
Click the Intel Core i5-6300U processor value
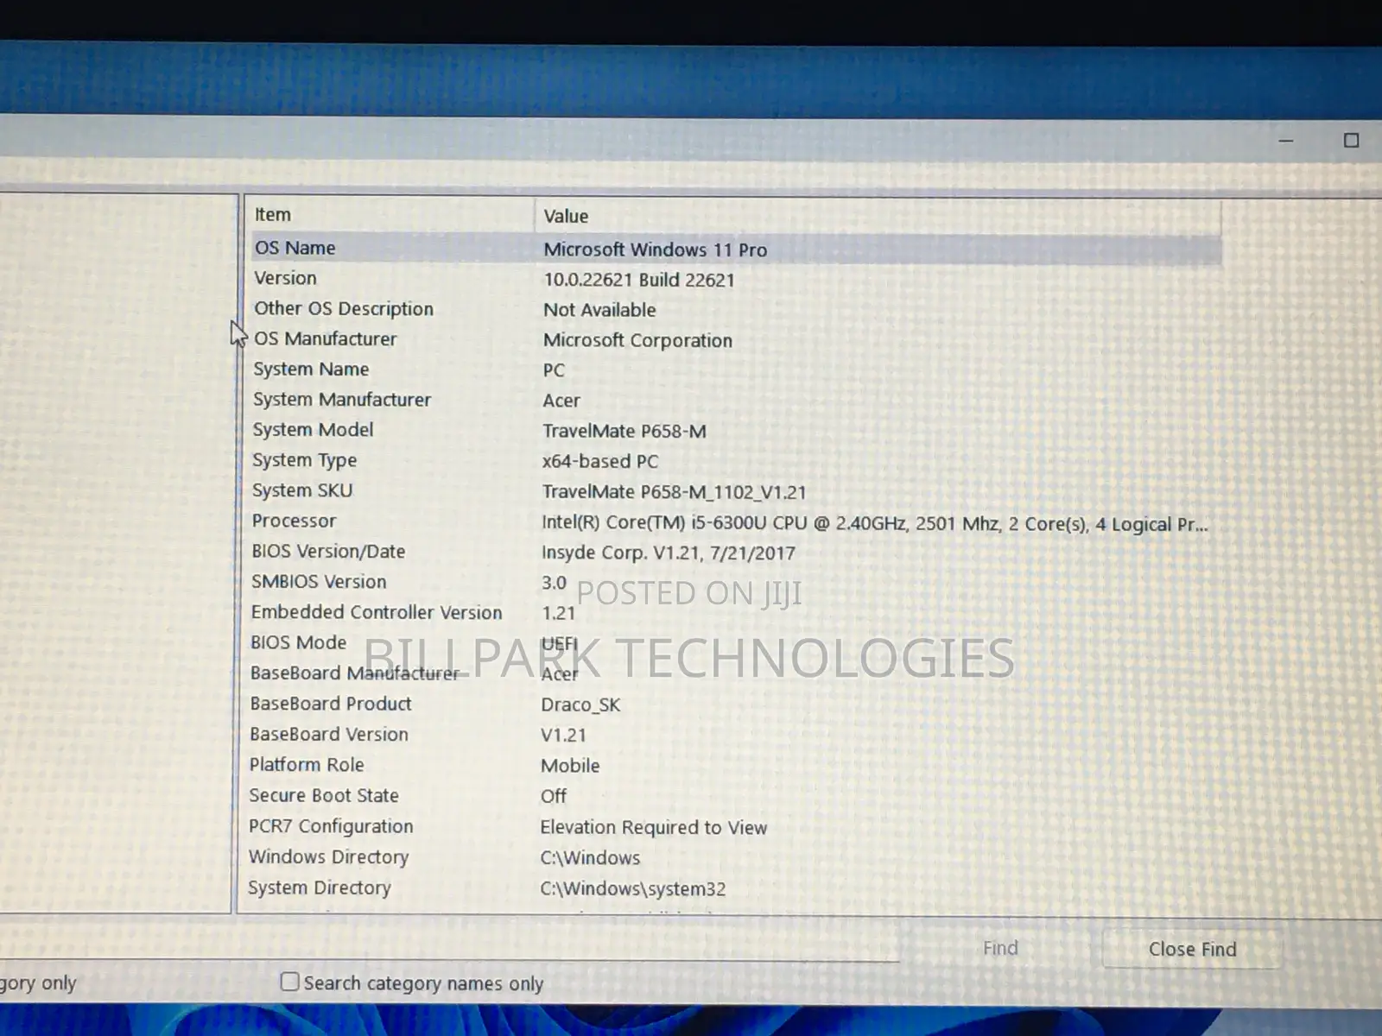(x=874, y=523)
